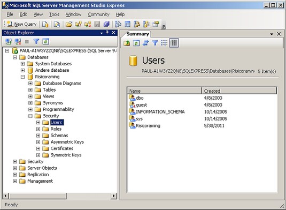Toggle Object Explorer auto-hide pin
Screen dimensions: 286x210
click(107, 33)
